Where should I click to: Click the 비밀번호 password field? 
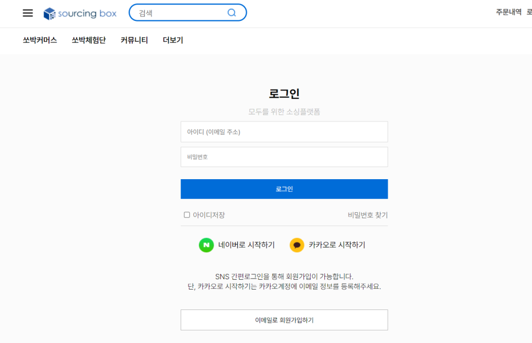[x=284, y=157]
